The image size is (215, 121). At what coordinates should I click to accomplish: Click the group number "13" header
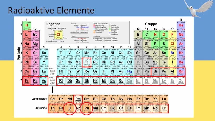(138, 29)
